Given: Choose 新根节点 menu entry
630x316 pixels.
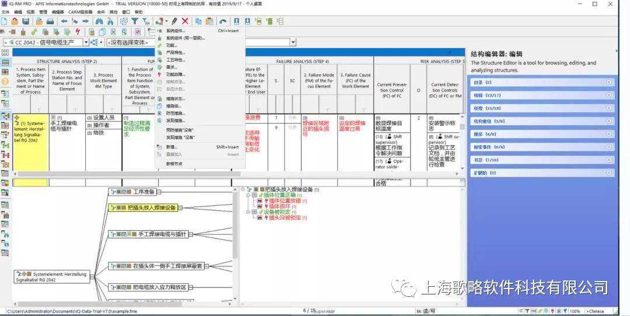Looking at the screenshot, I should [x=174, y=164].
